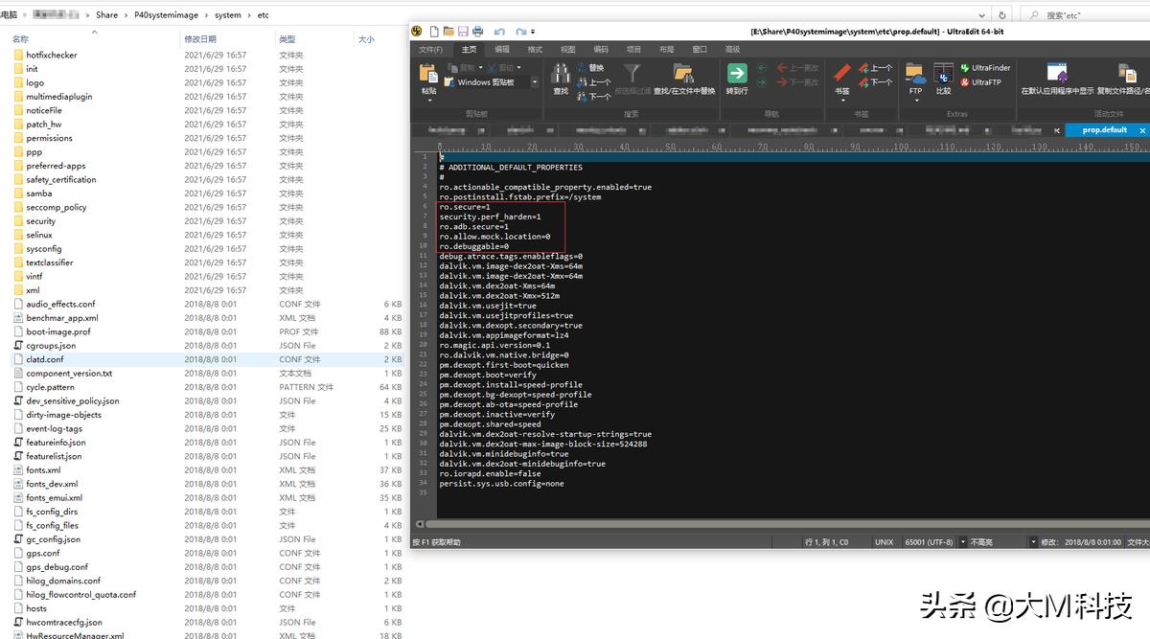Open the 不高亮 highlighting dropdown in status bar
Screen dimensions: 1150x639
[1033, 542]
